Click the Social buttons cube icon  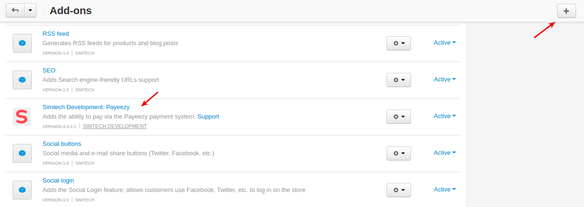22,153
